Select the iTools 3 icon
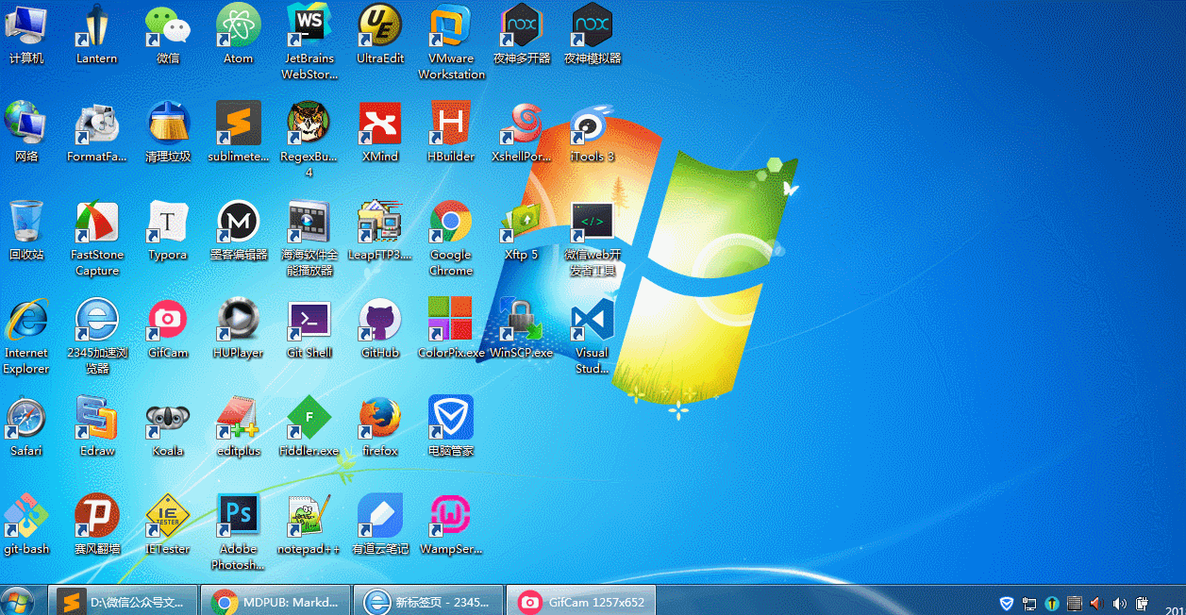 593,132
